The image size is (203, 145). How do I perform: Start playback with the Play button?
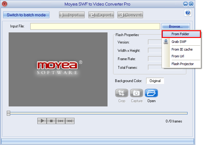point(42,121)
